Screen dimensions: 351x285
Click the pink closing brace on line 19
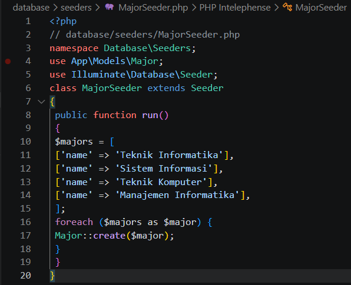pyautogui.click(x=58, y=262)
